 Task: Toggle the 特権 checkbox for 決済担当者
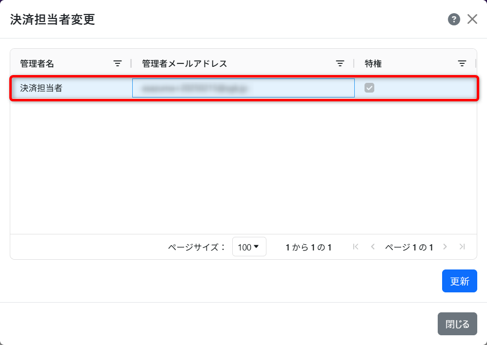tap(370, 88)
